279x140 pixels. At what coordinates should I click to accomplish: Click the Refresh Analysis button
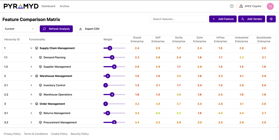coord(56,29)
